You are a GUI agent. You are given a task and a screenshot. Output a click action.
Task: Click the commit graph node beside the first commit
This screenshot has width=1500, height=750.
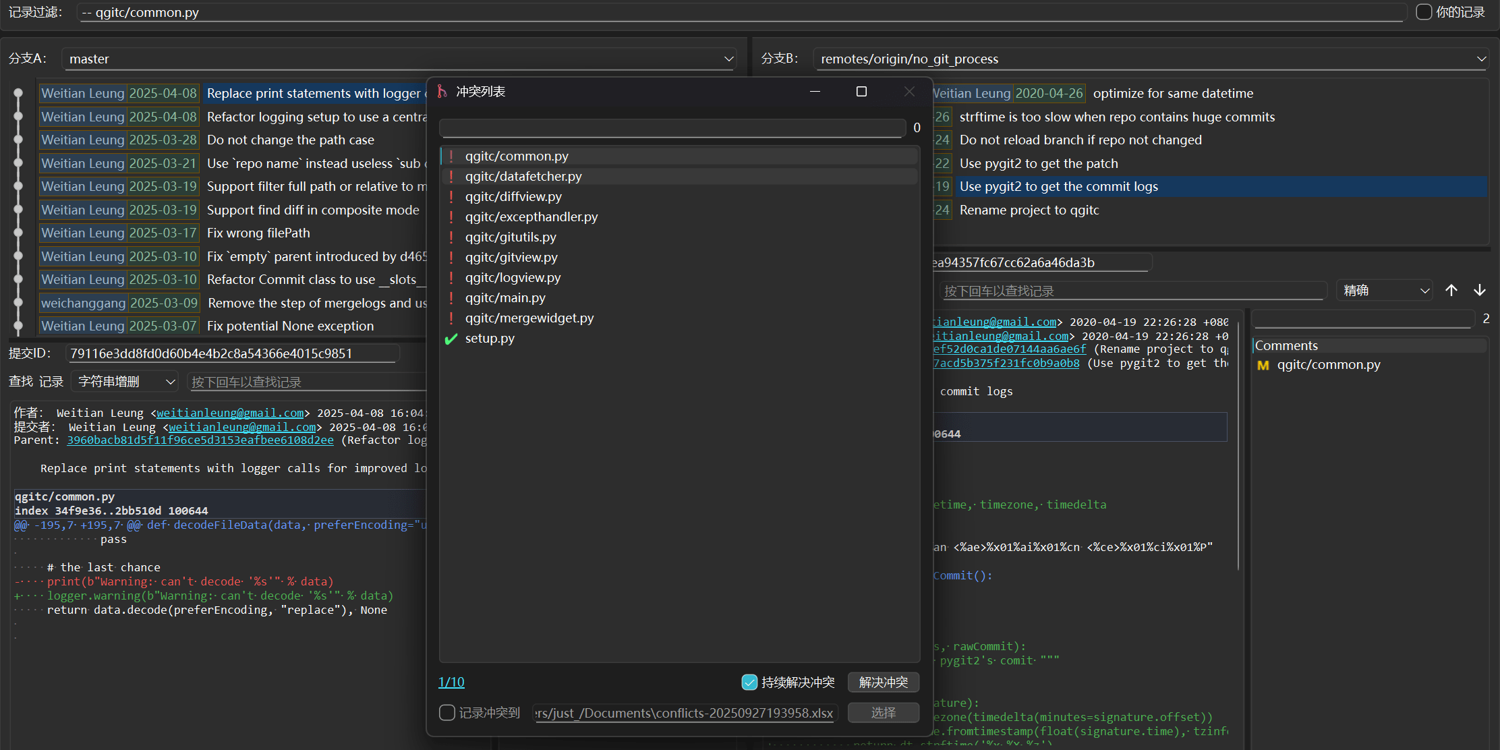point(18,93)
